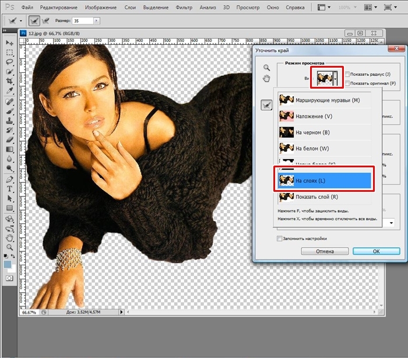
Task: Select the Hand tool in Refine Edge dialog
Action: (x=267, y=79)
